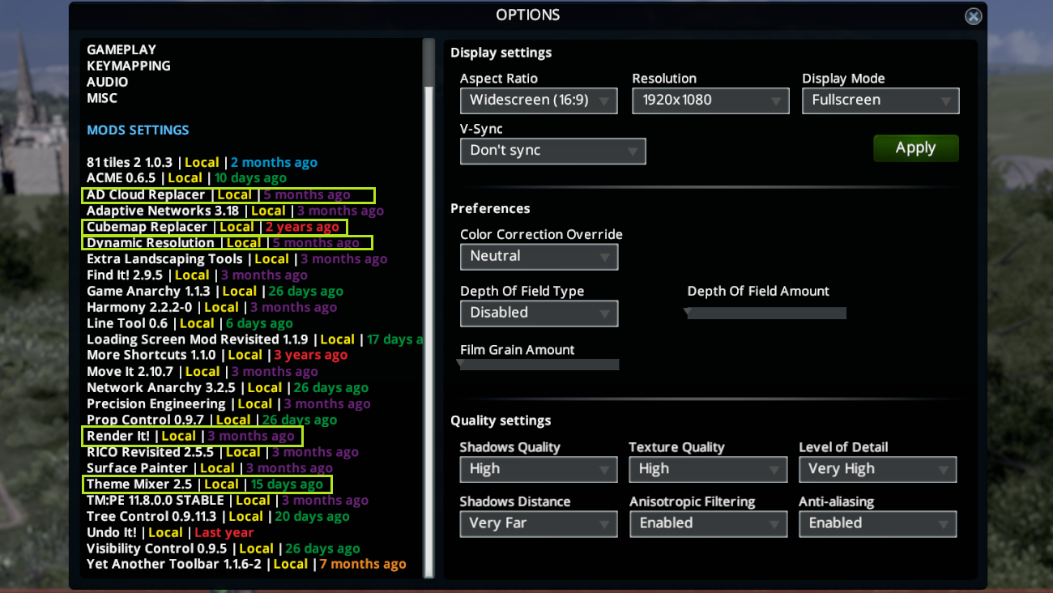Open Adaptive Networks 3.18 mod settings

235,211
